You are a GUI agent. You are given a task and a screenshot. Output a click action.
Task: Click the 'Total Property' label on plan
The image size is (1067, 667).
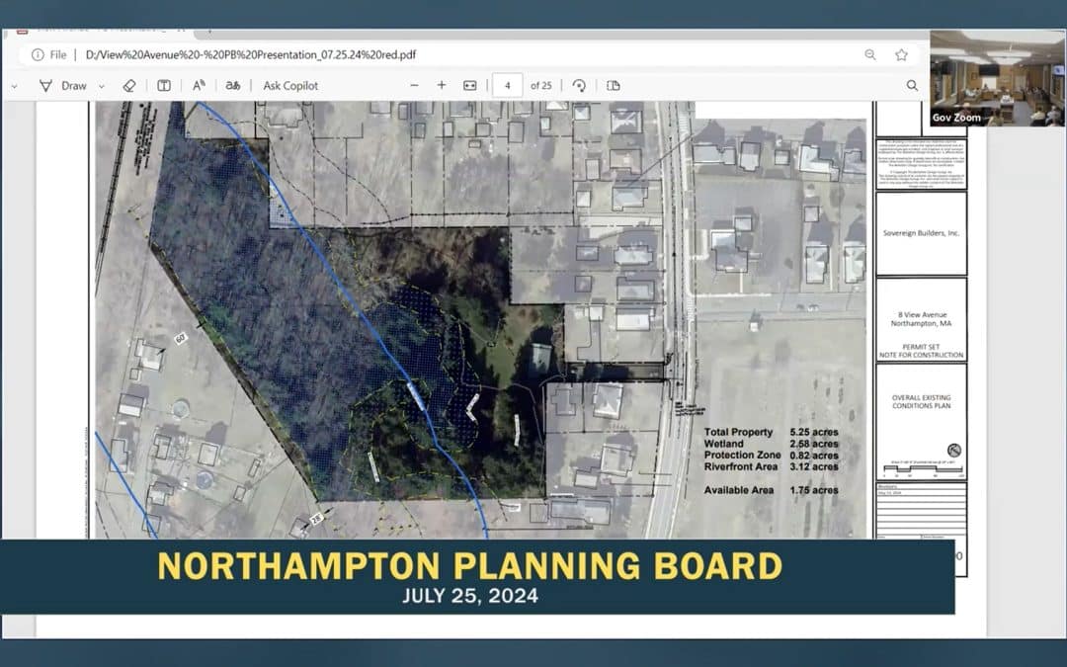tap(738, 432)
